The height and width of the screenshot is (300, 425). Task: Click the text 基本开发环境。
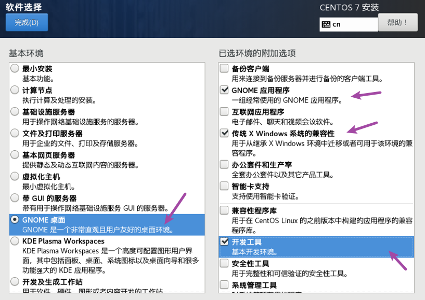click(x=254, y=252)
